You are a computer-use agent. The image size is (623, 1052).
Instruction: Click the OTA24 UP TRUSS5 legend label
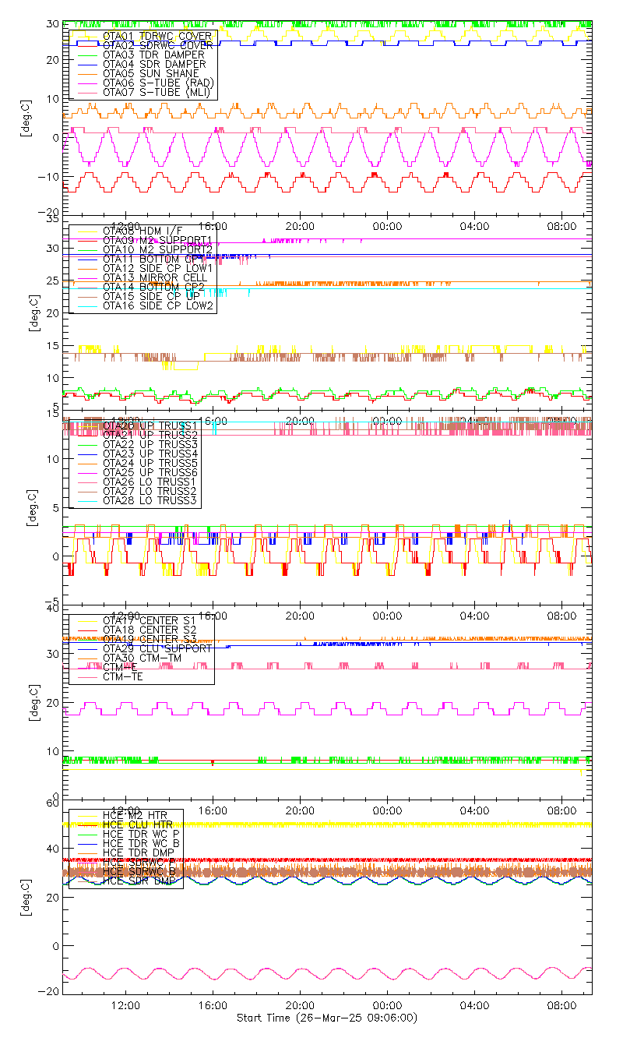[150, 463]
